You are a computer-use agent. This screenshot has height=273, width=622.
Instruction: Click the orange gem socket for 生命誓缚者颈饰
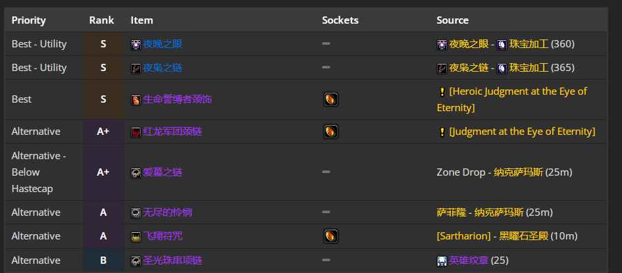[x=331, y=99]
